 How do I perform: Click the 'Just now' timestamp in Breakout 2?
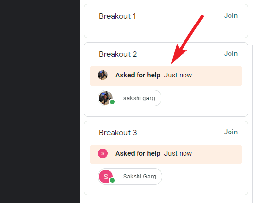178,75
